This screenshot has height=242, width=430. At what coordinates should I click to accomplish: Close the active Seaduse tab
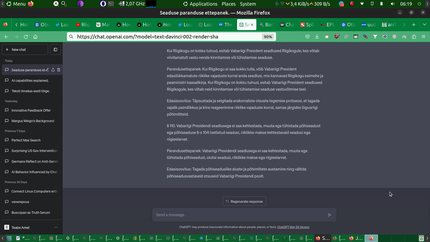coord(252,25)
